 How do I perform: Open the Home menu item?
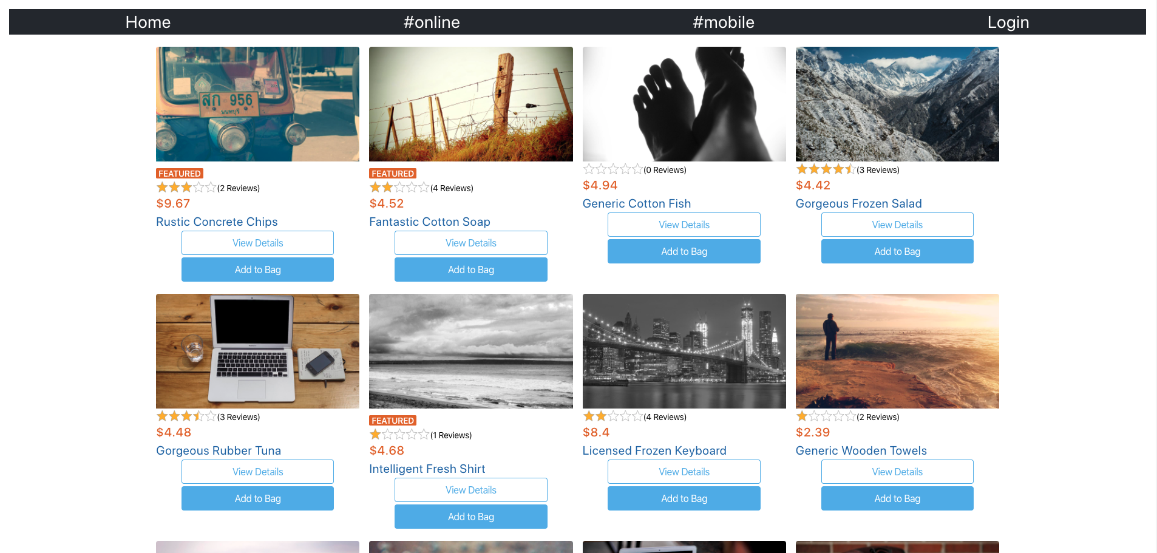[x=148, y=22]
